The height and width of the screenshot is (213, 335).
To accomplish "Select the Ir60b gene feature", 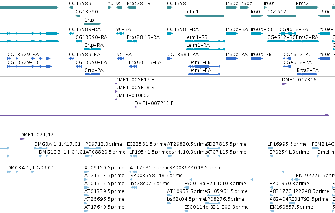I will click(x=232, y=7).
